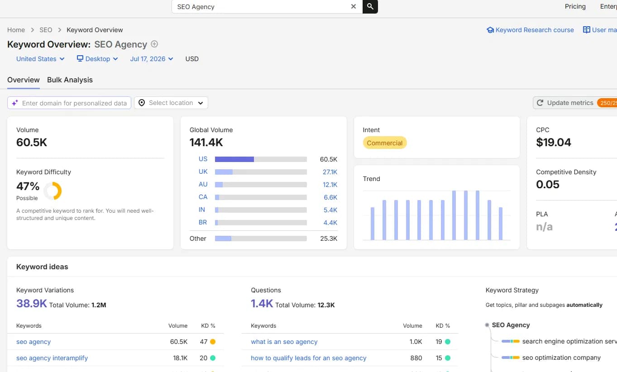Go to Home in the breadcrumb
This screenshot has width=617, height=372.
tap(16, 30)
